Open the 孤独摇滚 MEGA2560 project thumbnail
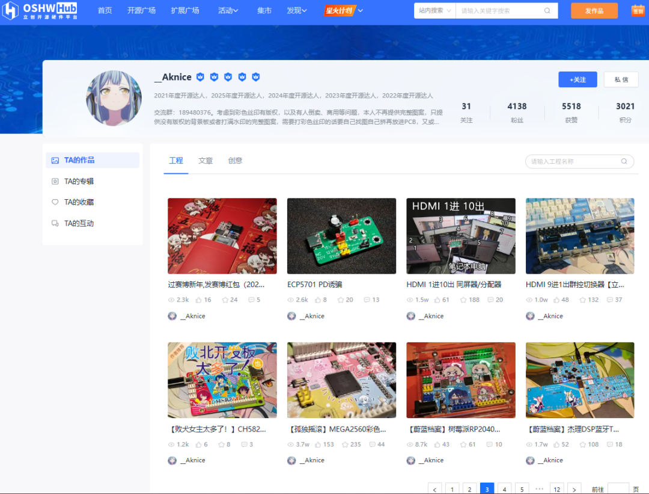The height and width of the screenshot is (494, 649). pyautogui.click(x=341, y=380)
